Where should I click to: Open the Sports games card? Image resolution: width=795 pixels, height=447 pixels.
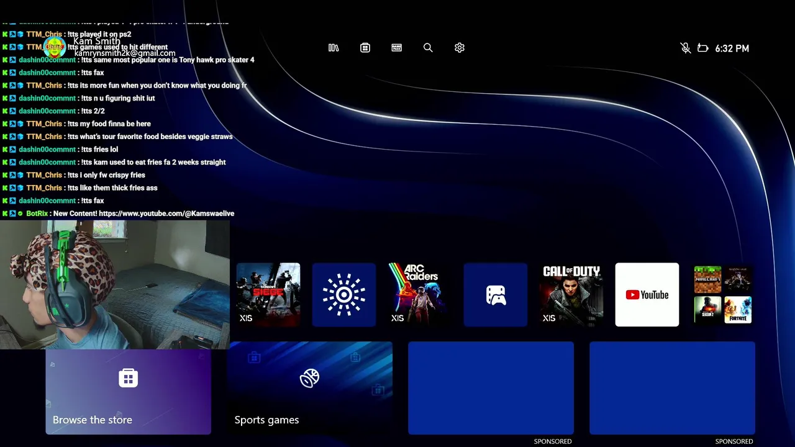coord(310,388)
